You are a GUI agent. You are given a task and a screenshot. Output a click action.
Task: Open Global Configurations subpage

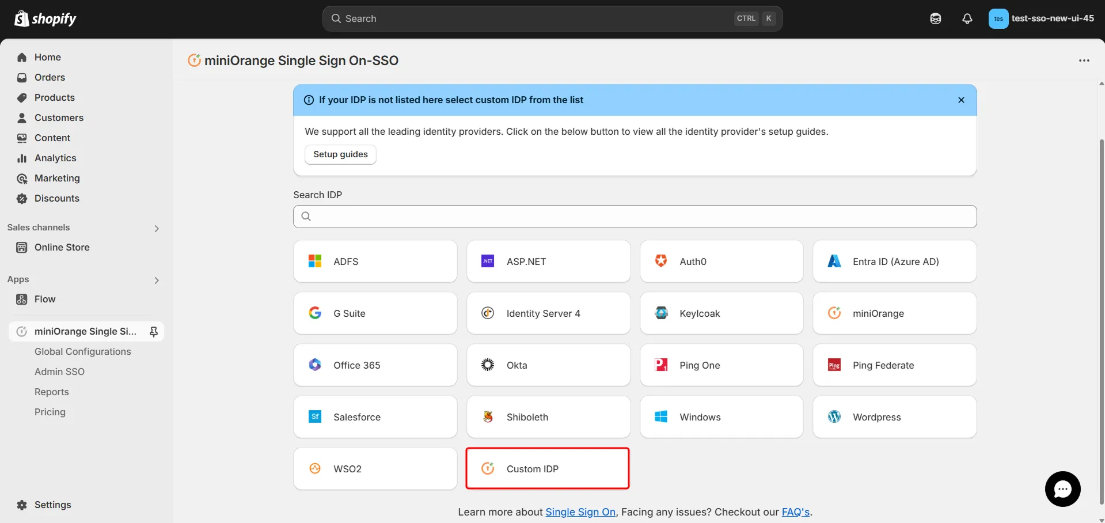point(82,351)
